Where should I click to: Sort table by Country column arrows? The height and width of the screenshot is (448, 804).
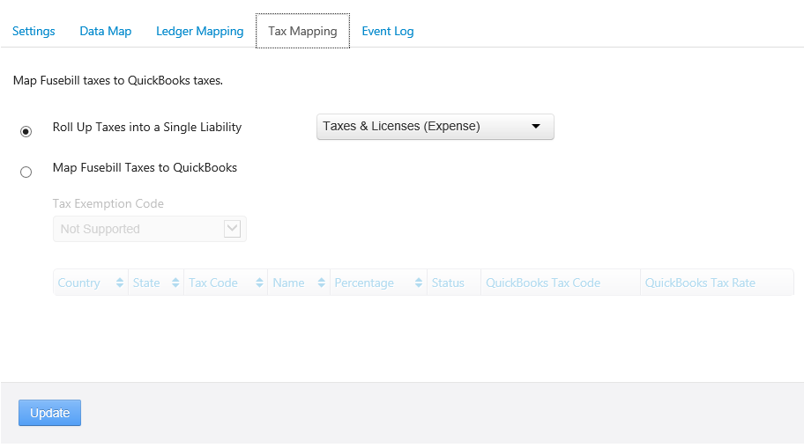click(x=120, y=283)
